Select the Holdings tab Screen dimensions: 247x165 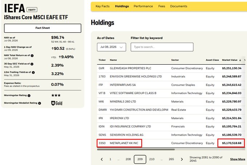(x=122, y=6)
